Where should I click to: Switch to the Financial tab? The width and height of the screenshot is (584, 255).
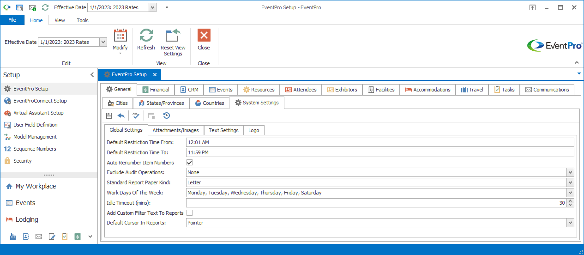(x=156, y=90)
